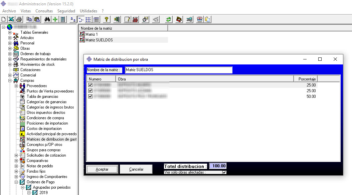The image size is (352, 195).
Task: Click the printer icon in toolbar
Action: (19, 19)
